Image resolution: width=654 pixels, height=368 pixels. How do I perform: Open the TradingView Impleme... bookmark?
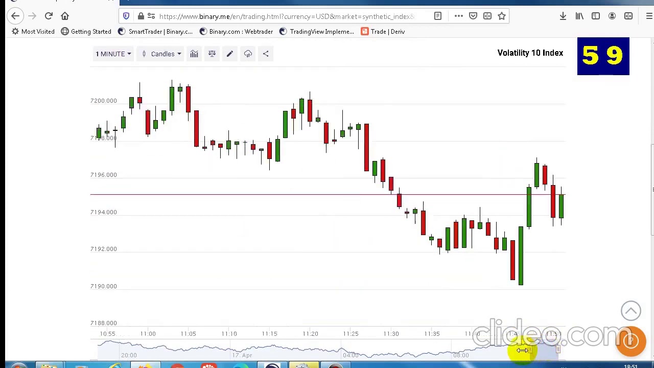click(x=317, y=32)
